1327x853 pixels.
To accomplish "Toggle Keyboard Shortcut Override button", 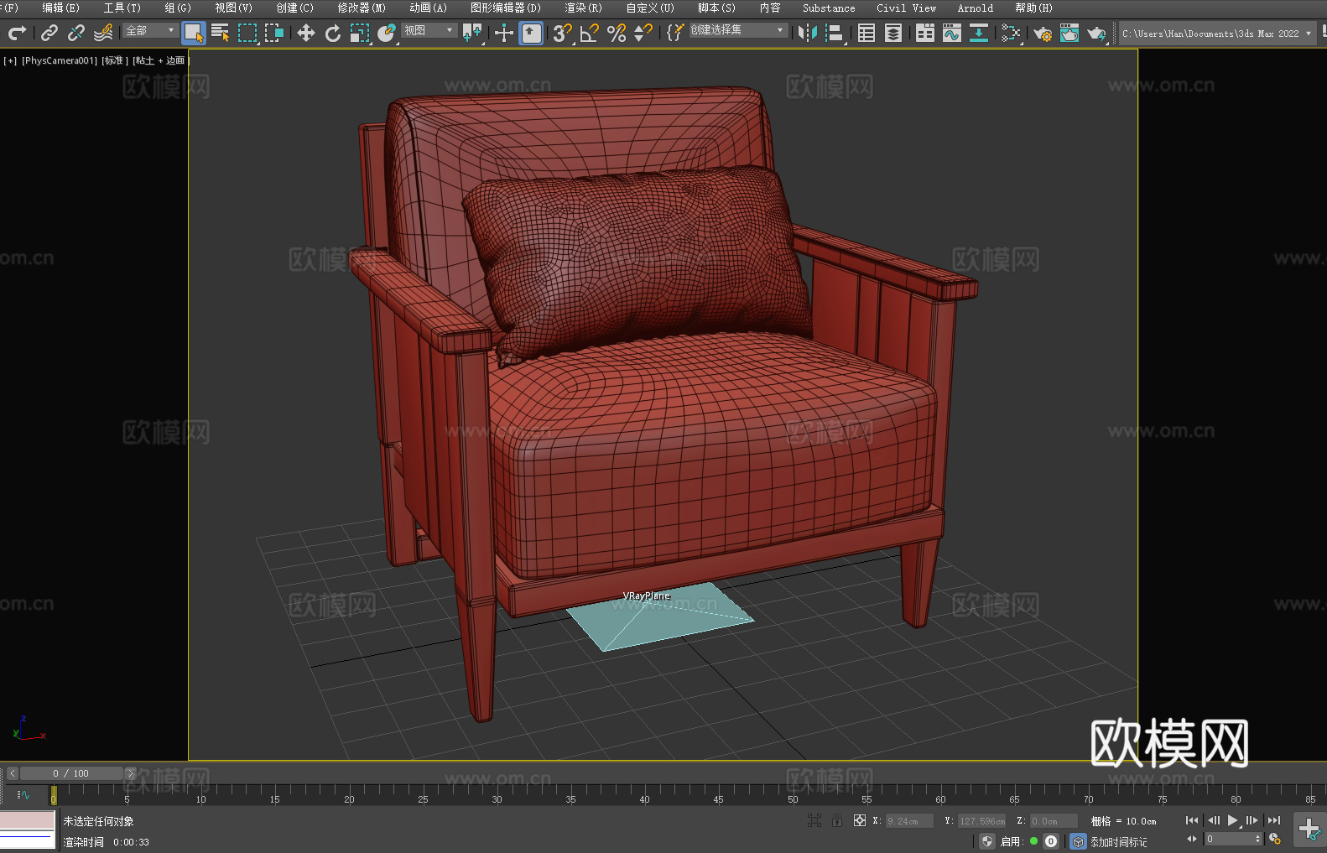I will (531, 33).
